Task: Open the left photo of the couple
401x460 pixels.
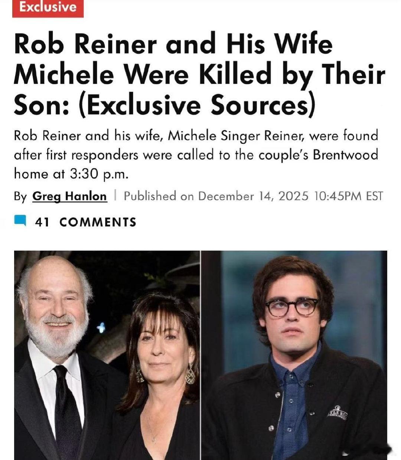Action: [x=107, y=355]
